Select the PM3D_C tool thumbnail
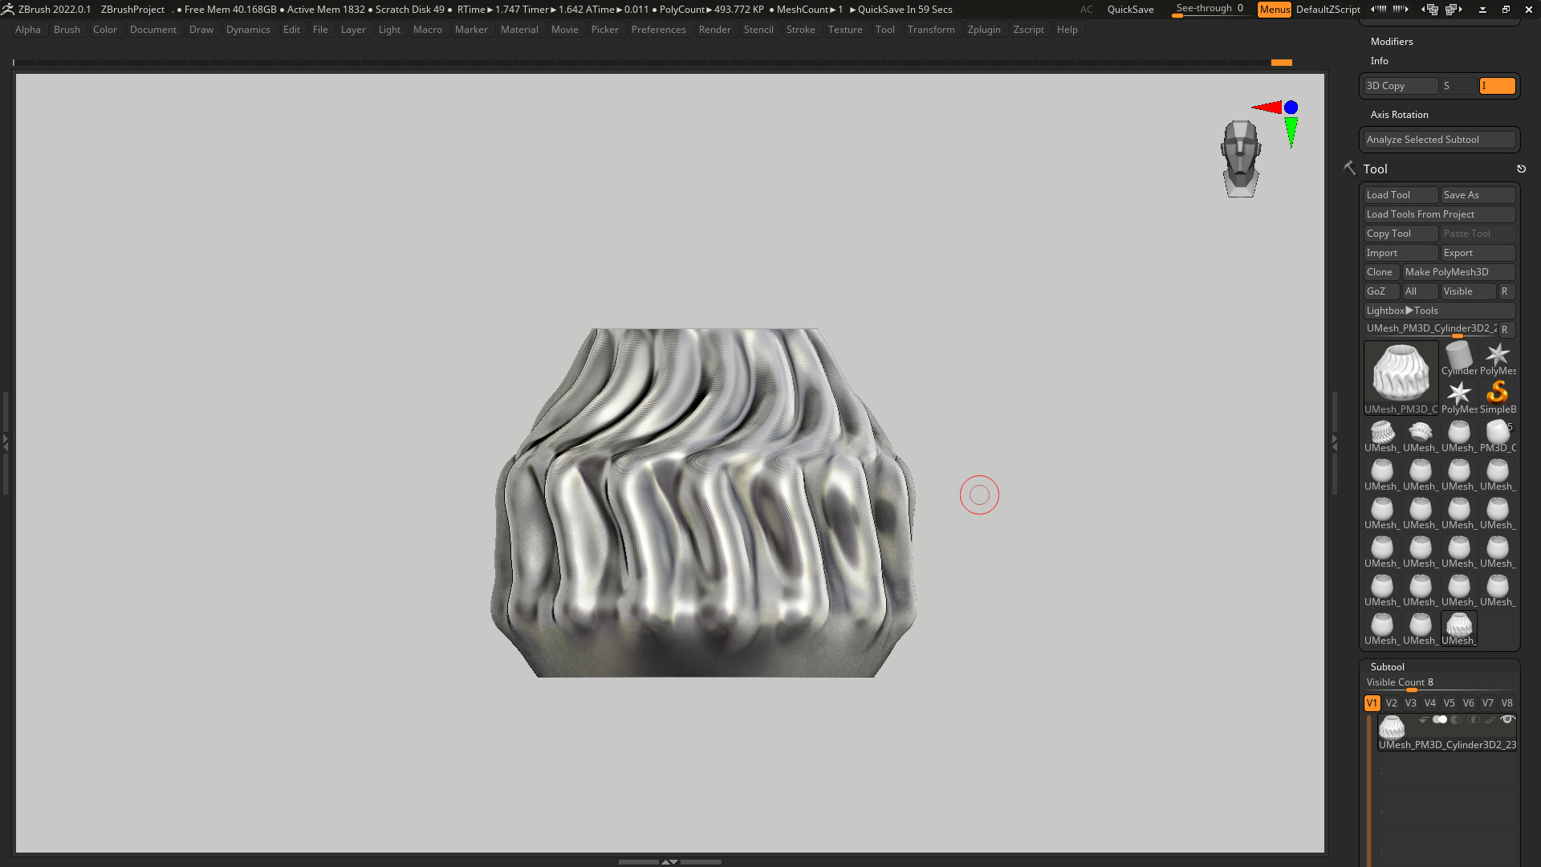This screenshot has height=867, width=1541. click(1498, 436)
